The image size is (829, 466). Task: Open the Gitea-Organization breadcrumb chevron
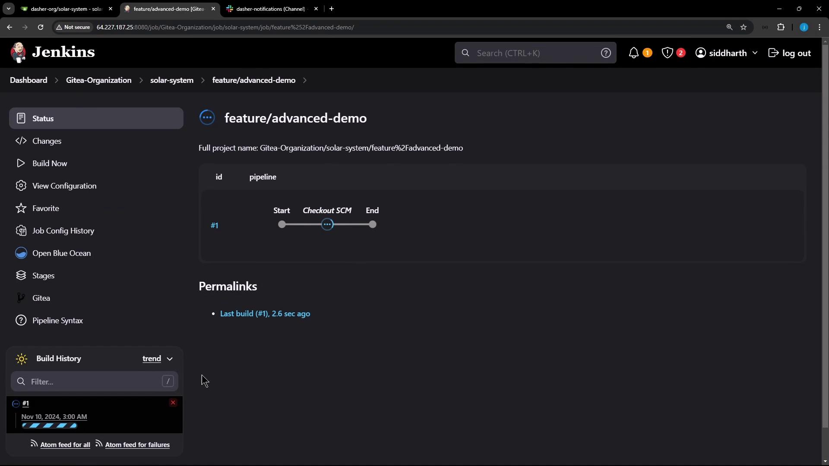point(141,80)
